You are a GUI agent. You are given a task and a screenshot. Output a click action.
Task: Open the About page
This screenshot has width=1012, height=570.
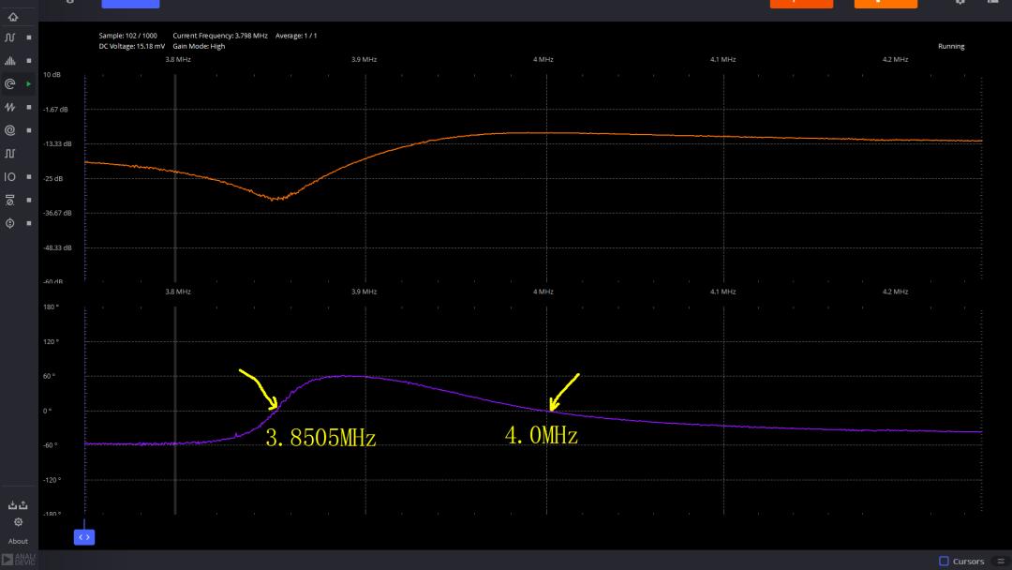pos(18,541)
